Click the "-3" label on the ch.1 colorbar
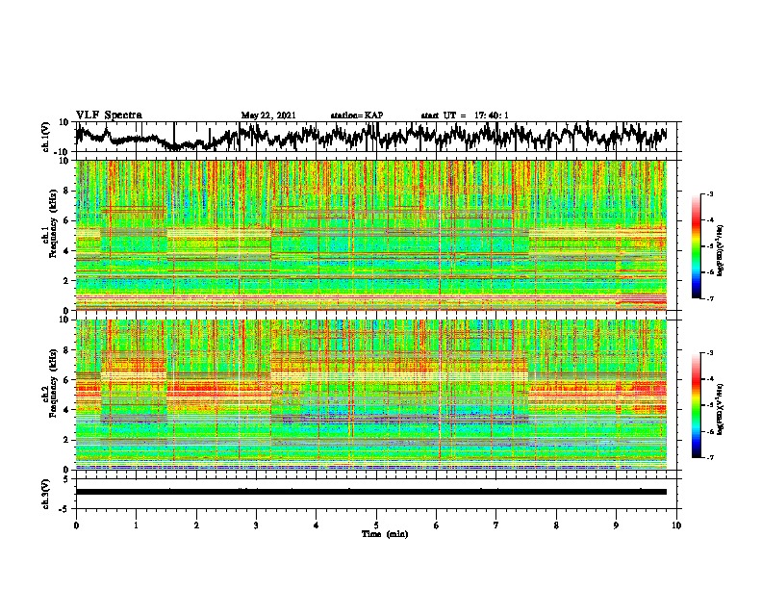This screenshot has height=589, width=762. (x=709, y=194)
